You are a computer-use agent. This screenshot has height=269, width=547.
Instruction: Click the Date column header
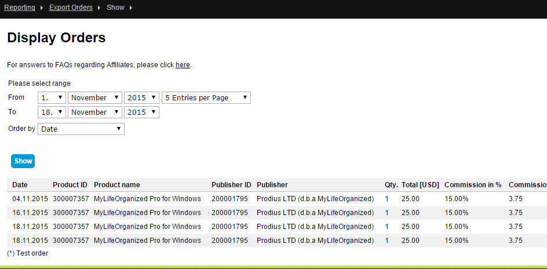20,185
